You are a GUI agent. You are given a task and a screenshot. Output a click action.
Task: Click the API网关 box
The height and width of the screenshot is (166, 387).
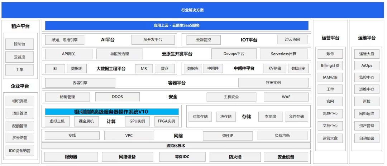pos(68,54)
